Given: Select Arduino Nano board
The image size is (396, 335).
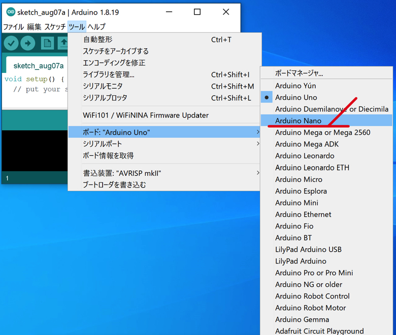Looking at the screenshot, I should point(326,121).
